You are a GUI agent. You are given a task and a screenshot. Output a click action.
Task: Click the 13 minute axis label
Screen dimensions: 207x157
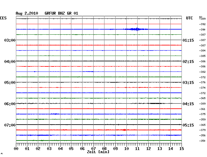click(x=160, y=149)
